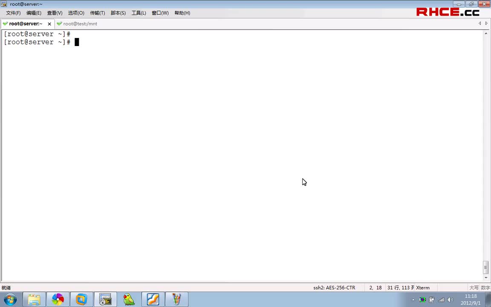Click the 数字 num lock indicator
491x307 pixels.
(x=485, y=287)
